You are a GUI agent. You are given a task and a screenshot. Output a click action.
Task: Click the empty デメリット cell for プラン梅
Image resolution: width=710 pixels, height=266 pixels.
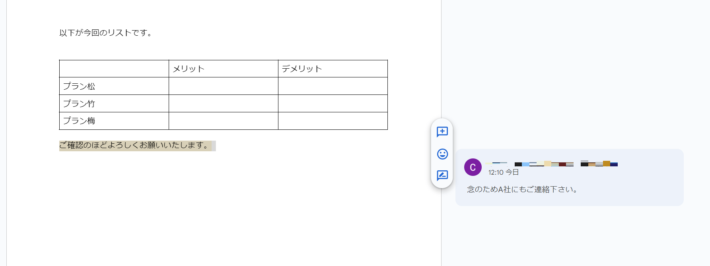pos(333,121)
